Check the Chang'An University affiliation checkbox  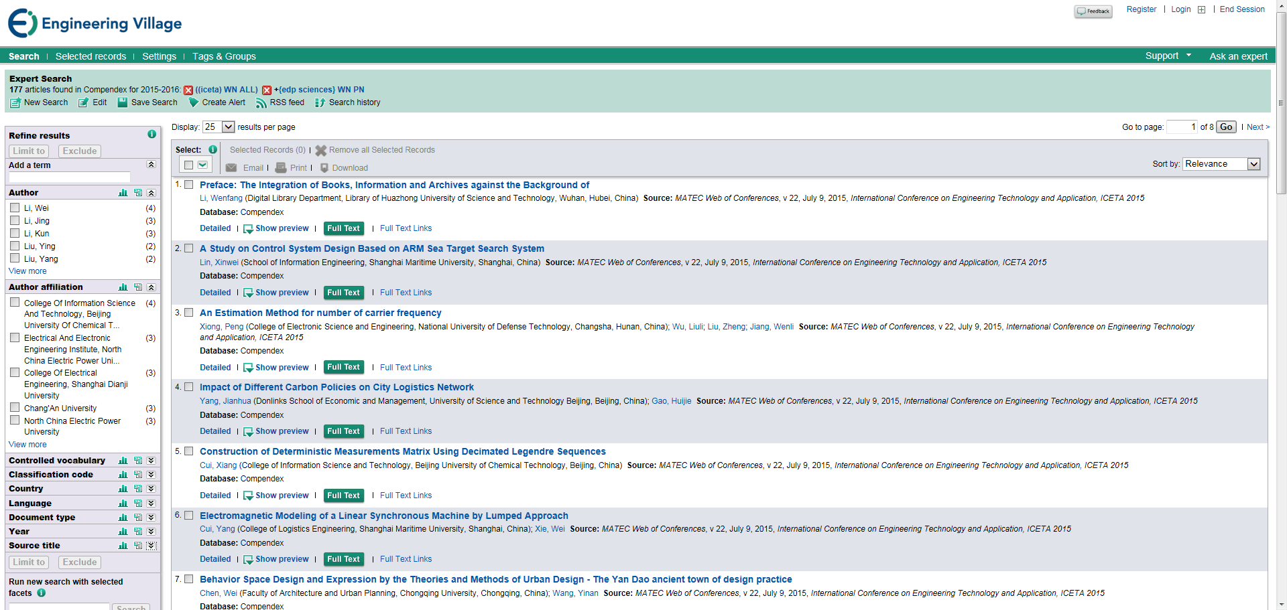tap(15, 408)
